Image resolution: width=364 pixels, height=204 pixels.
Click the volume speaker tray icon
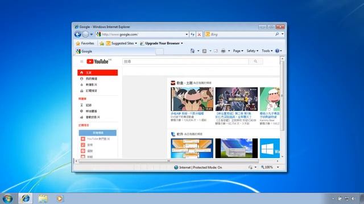point(353,199)
